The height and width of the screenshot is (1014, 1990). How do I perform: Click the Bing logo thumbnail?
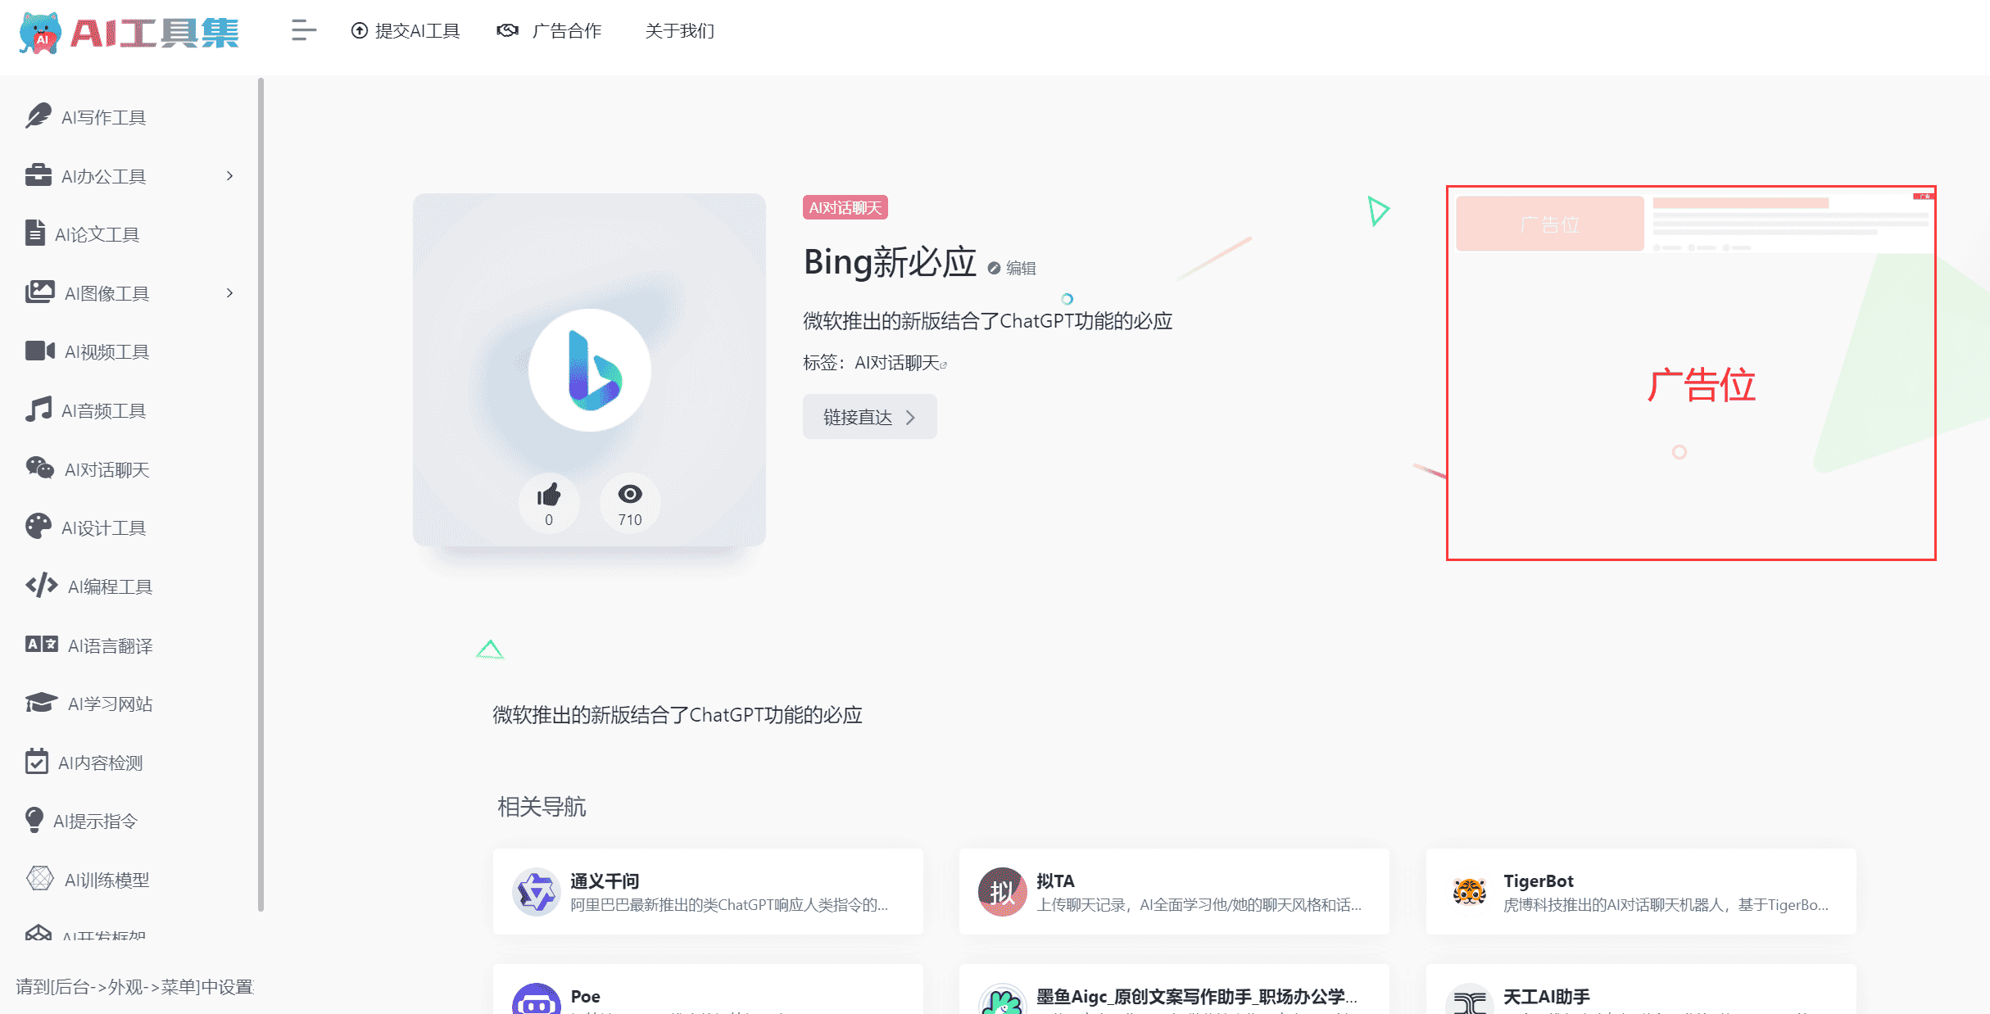click(590, 370)
